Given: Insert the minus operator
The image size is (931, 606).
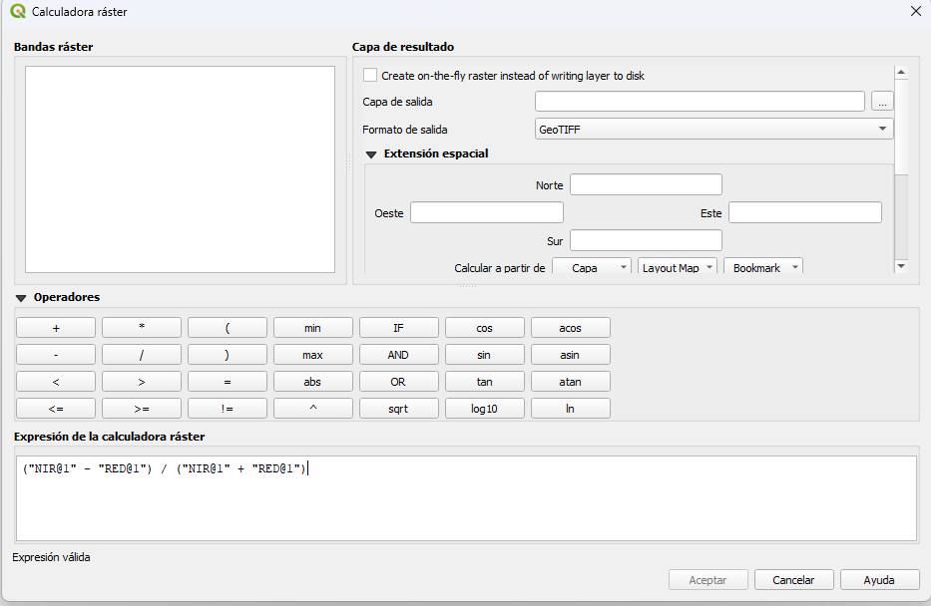Looking at the screenshot, I should click(x=56, y=355).
